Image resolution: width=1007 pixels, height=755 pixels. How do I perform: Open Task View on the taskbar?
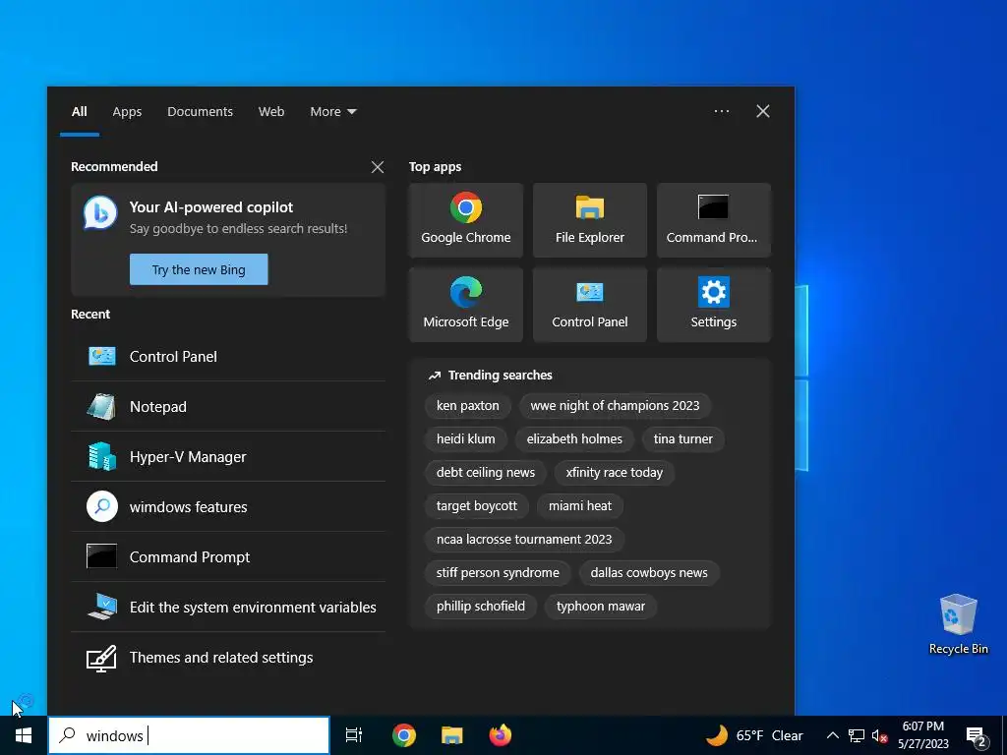pyautogui.click(x=354, y=735)
